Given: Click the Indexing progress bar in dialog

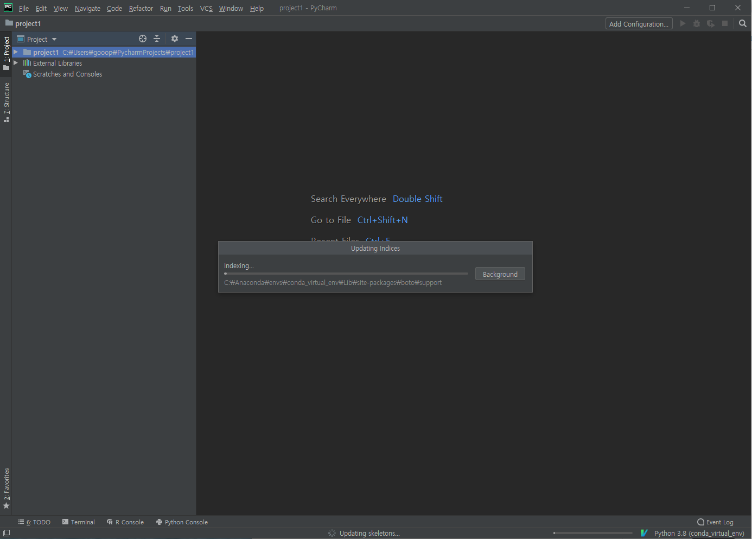Looking at the screenshot, I should pos(346,274).
